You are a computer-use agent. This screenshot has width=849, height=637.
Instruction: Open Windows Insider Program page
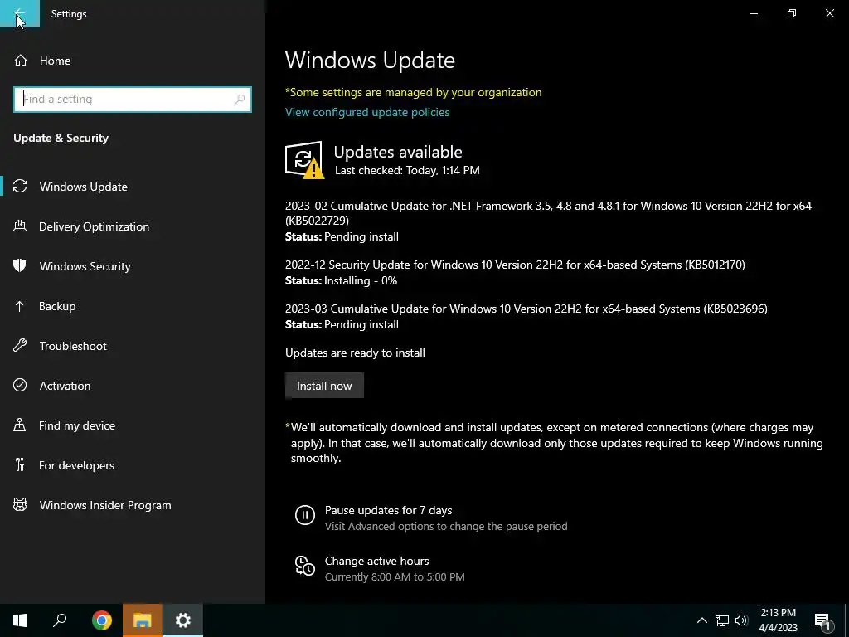click(133, 505)
